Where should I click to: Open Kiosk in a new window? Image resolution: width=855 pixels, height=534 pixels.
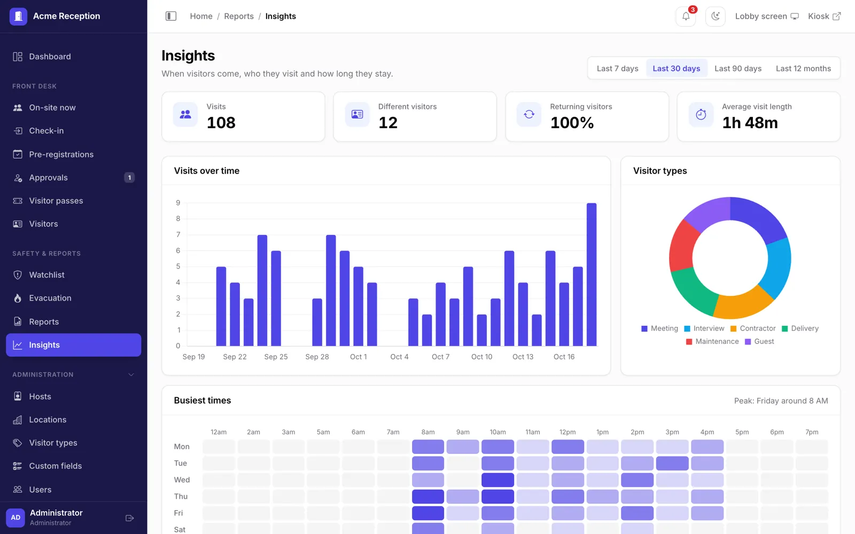pyautogui.click(x=824, y=16)
